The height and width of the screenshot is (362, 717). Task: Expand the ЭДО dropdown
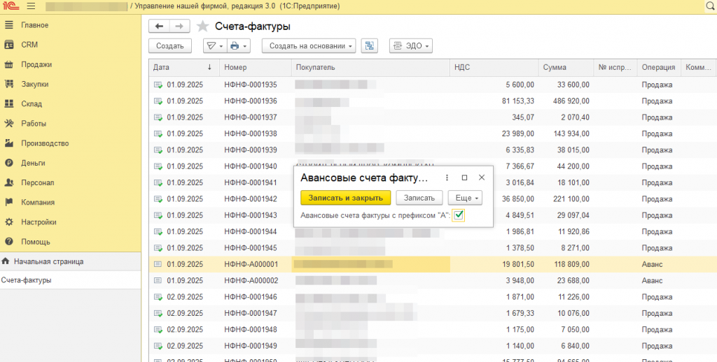click(x=410, y=45)
